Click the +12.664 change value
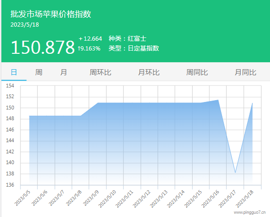Image resolution: width=270 pixels, height=217 pixels. [x=90, y=38]
